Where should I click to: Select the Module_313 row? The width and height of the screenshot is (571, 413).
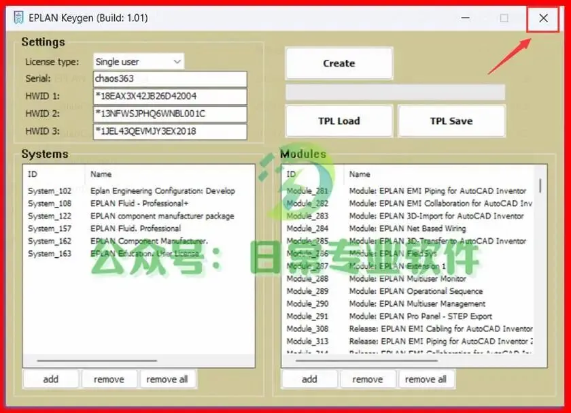coord(408,341)
